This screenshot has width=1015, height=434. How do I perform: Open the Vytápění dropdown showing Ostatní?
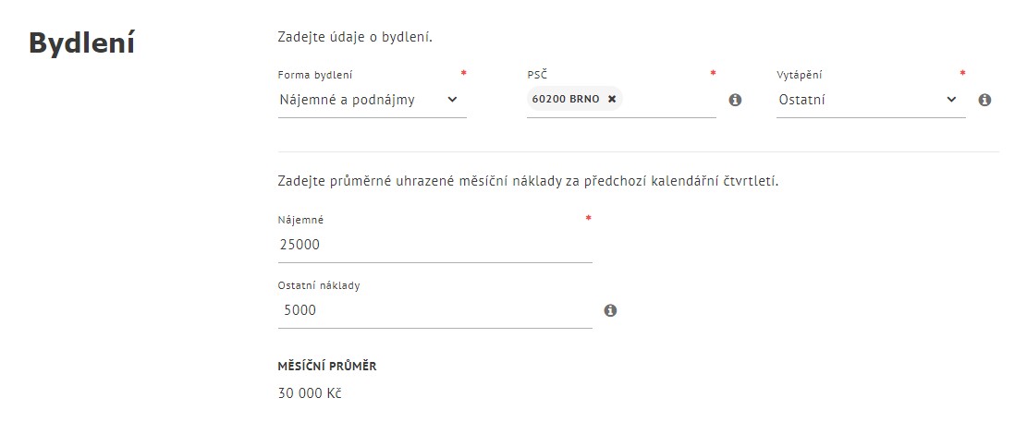871,101
